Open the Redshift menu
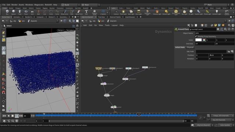The width and height of the screenshot is (235, 132). click(48, 5)
